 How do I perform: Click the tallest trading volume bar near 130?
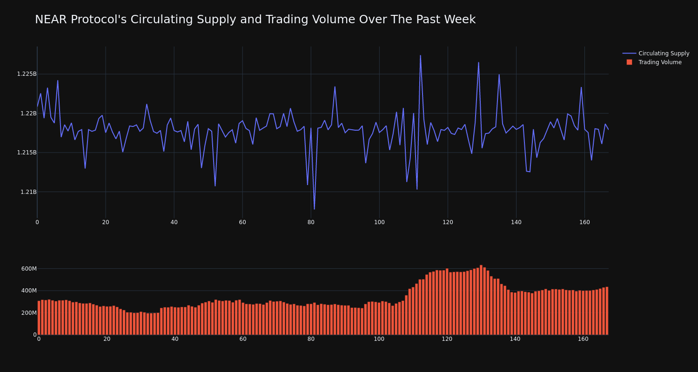pos(481,300)
